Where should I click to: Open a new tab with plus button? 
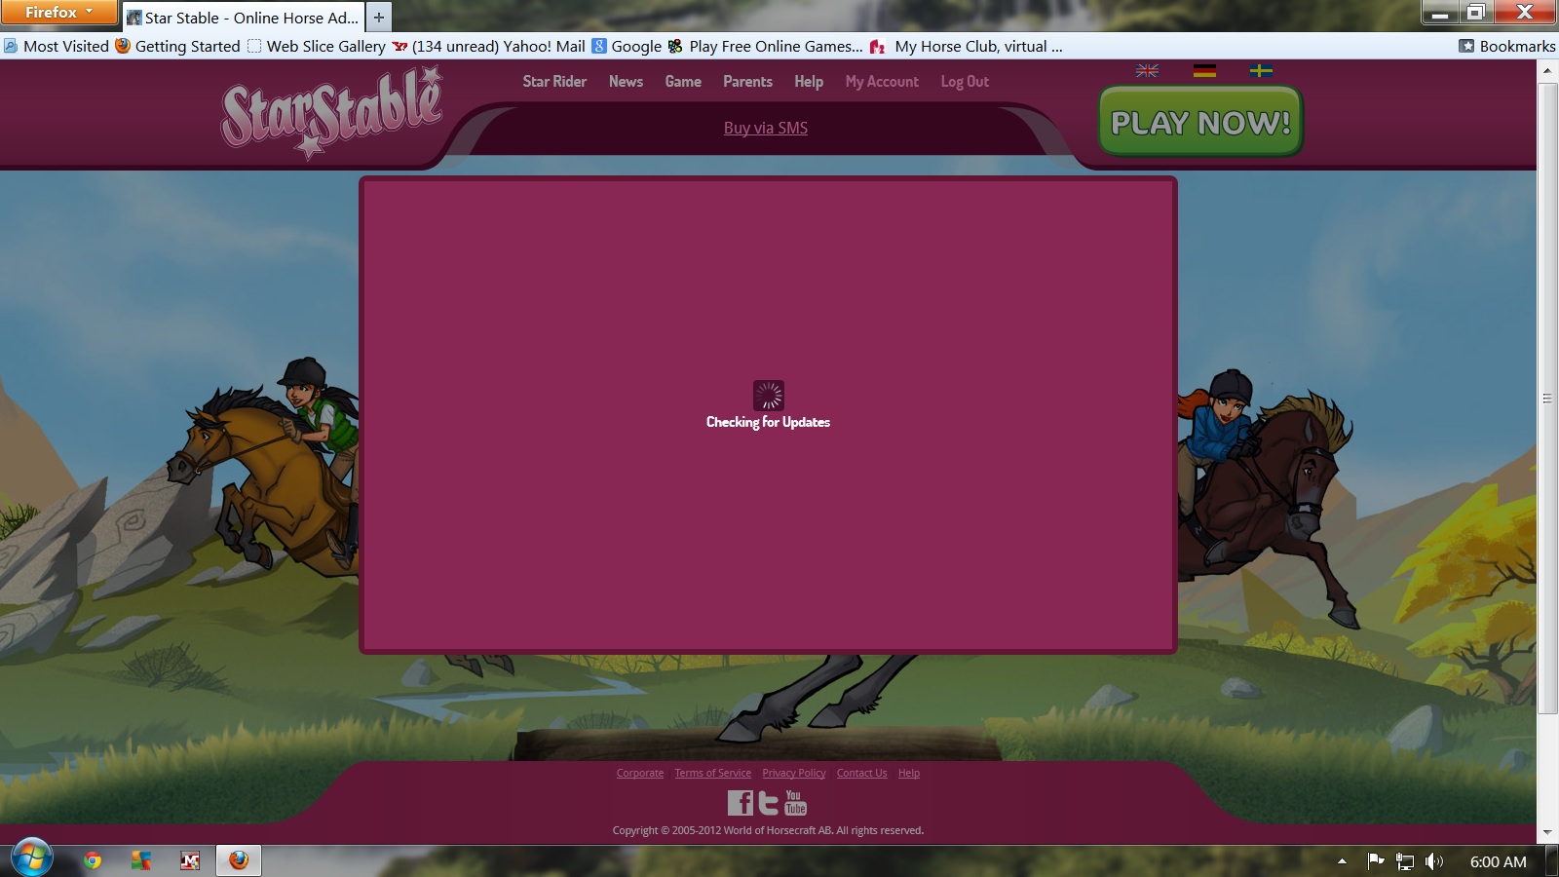click(x=379, y=18)
